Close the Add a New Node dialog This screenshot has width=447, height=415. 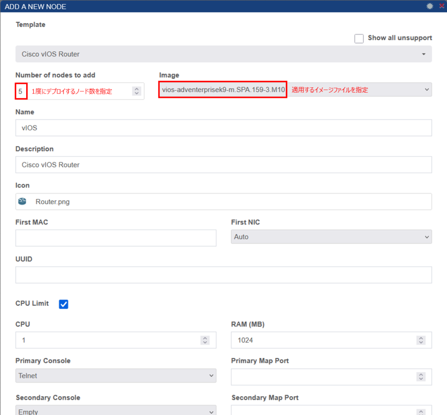coord(441,6)
